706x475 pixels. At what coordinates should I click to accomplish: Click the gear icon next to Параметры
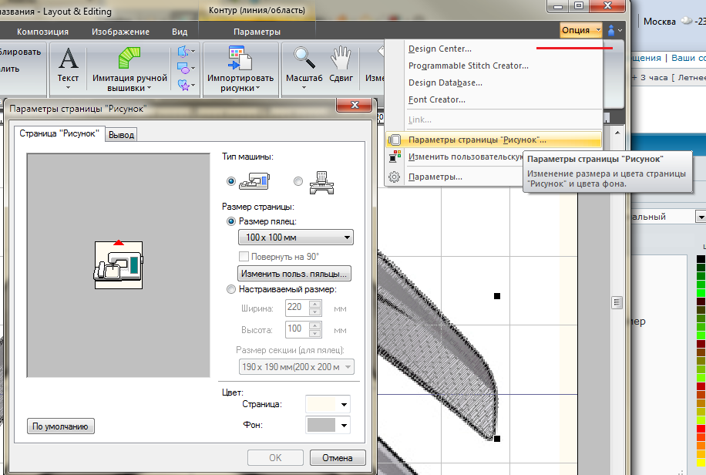(x=395, y=177)
